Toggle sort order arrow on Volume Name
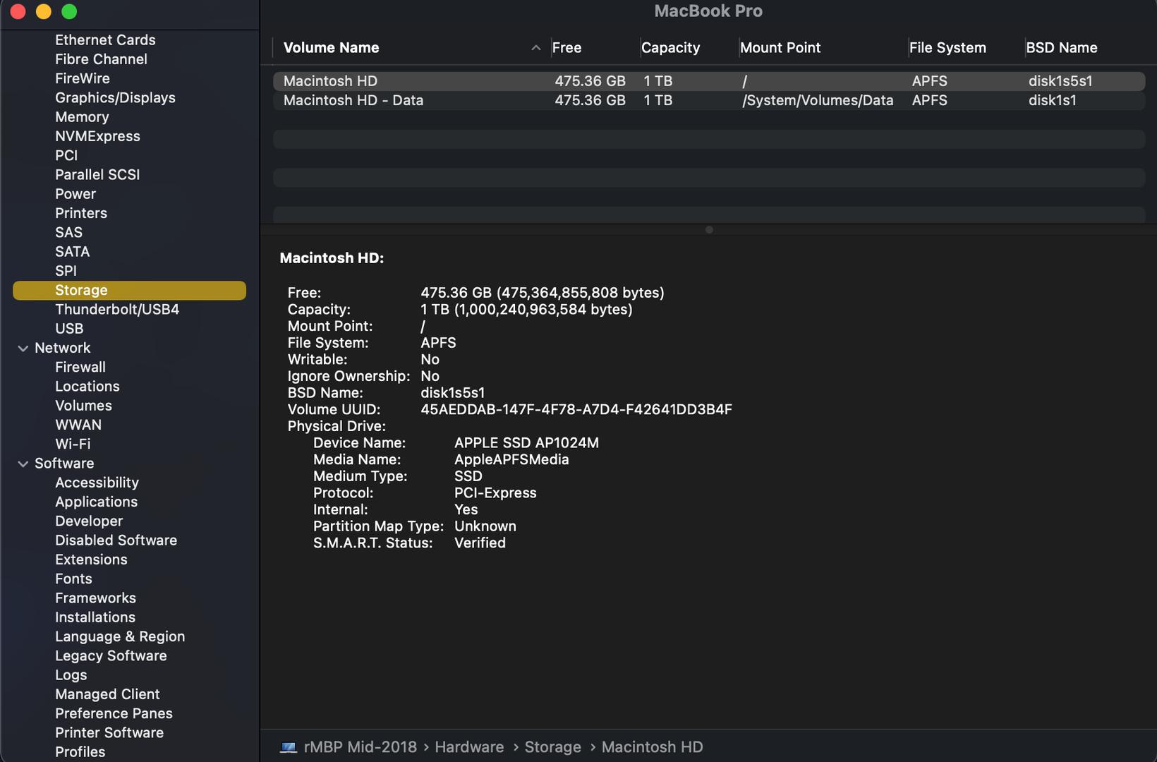The image size is (1157, 762). click(x=535, y=48)
